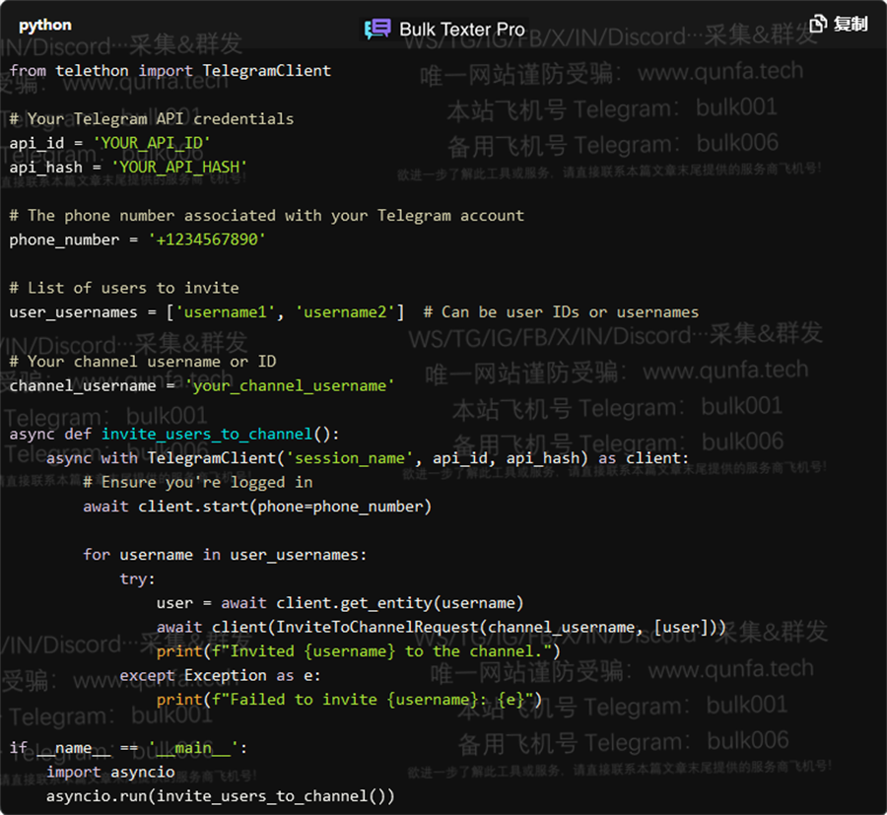Image resolution: width=887 pixels, height=815 pixels.
Task: Click the line 'from telethon import TelegramClient'
Action: tap(171, 71)
